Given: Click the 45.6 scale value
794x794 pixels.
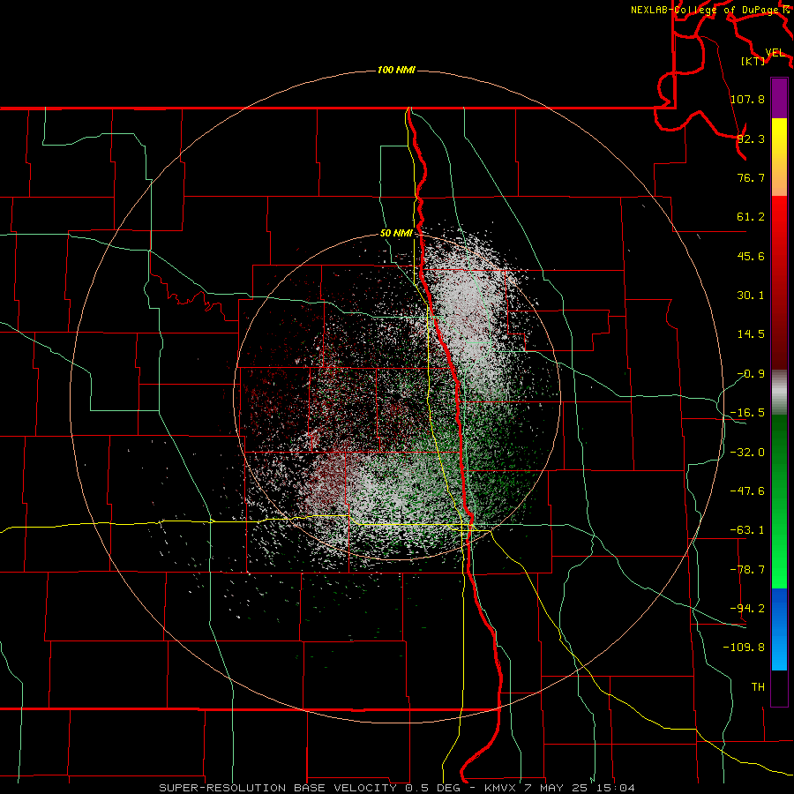Looking at the screenshot, I should (x=751, y=256).
